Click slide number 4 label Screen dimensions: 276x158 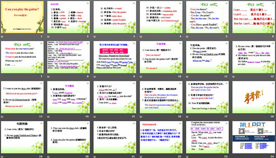[180, 36]
